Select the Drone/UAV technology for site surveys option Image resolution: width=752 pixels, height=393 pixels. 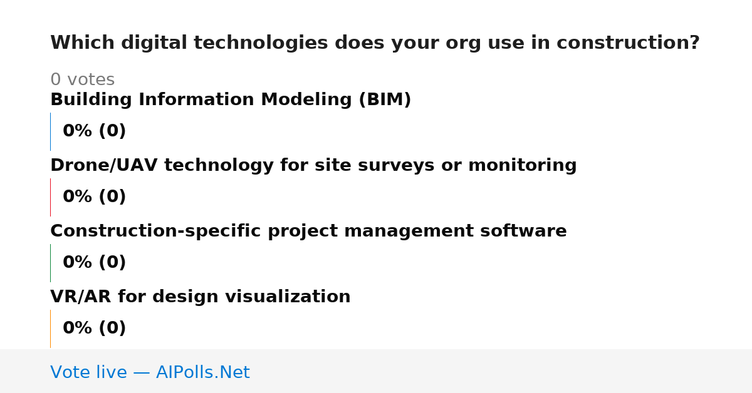[x=313, y=166]
